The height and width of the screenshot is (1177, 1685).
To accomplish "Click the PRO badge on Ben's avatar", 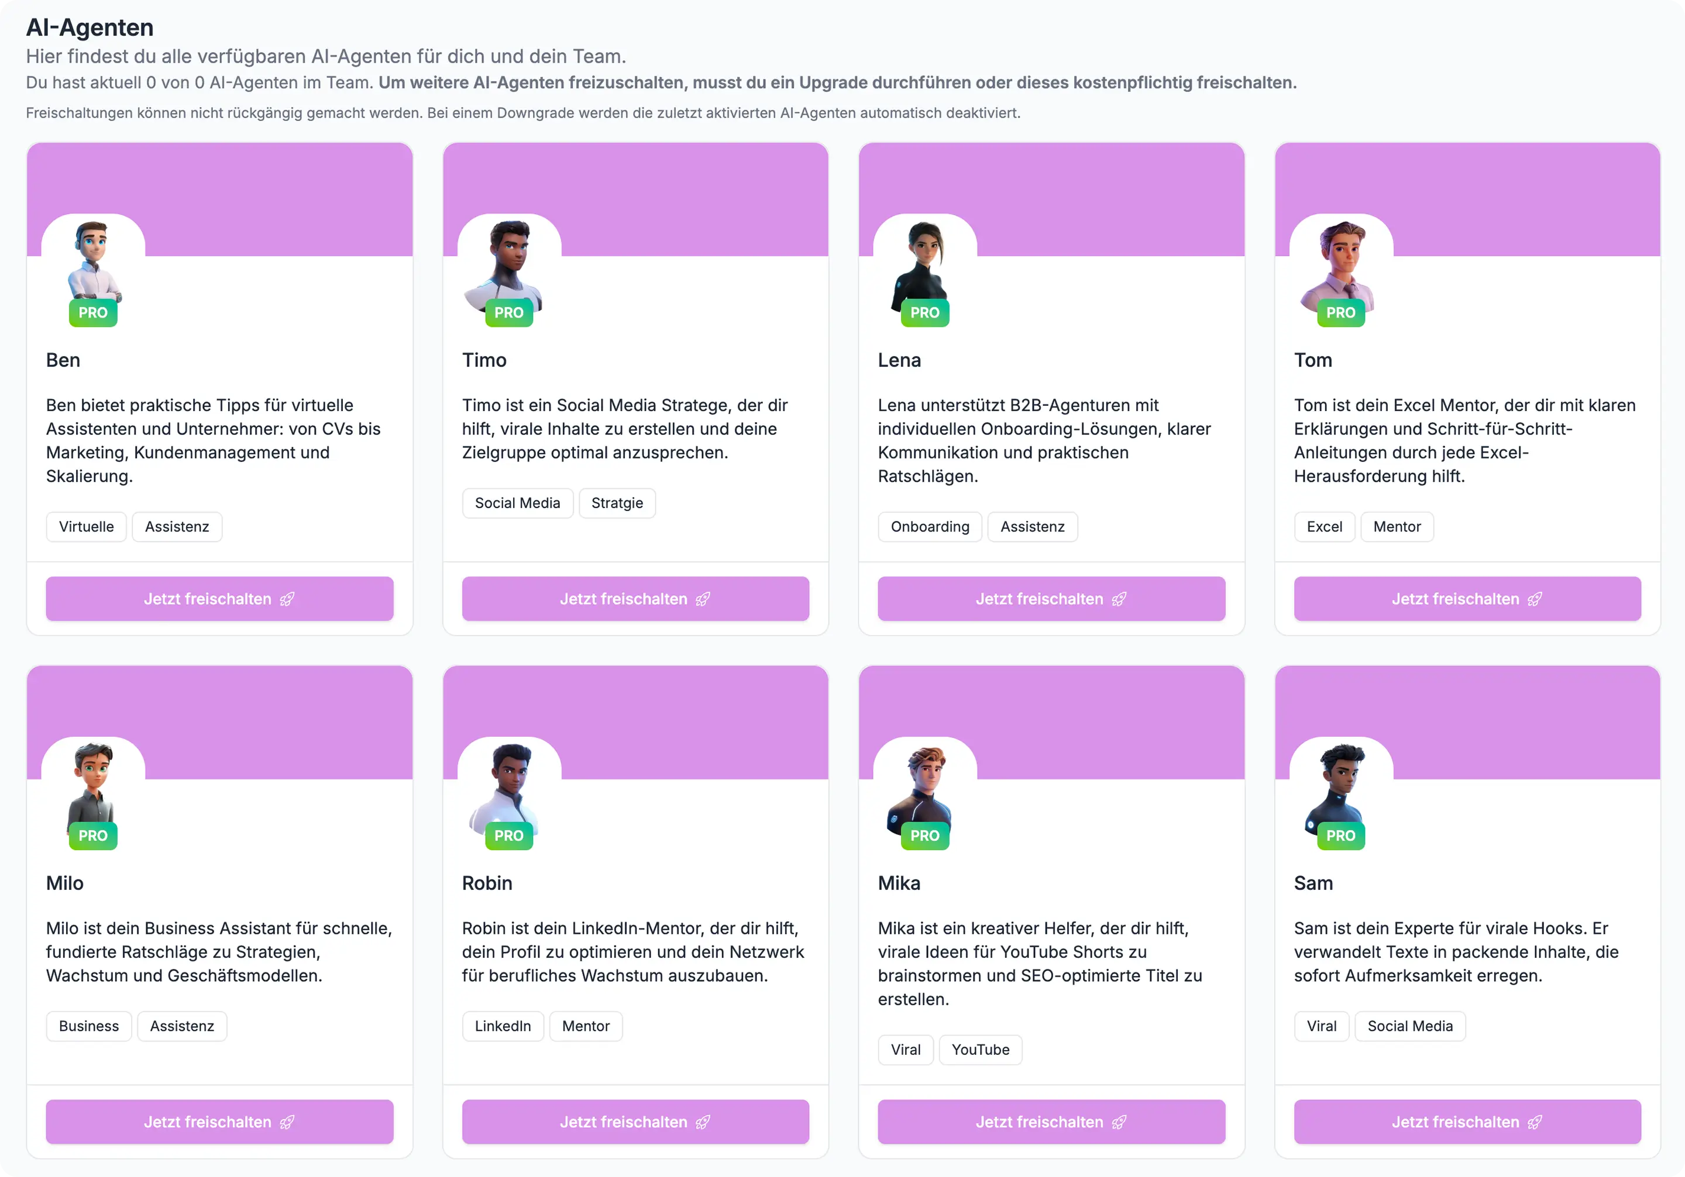I will pyautogui.click(x=92, y=312).
